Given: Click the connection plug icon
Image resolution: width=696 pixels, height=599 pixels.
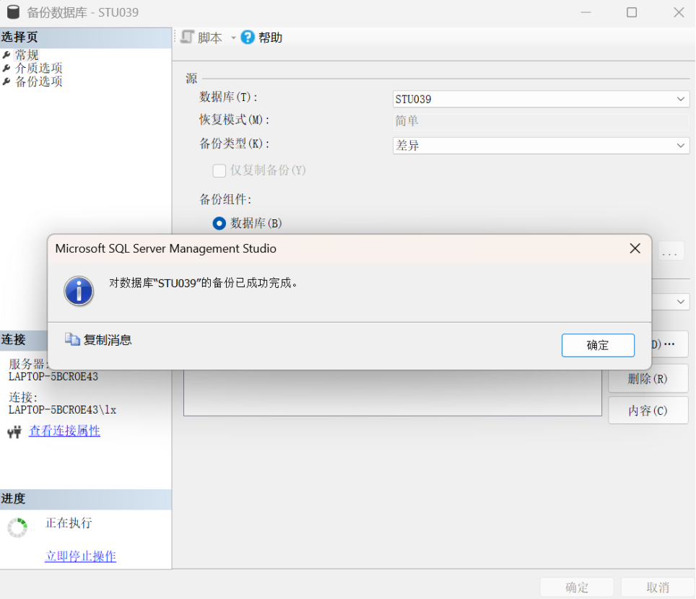Looking at the screenshot, I should (14, 432).
